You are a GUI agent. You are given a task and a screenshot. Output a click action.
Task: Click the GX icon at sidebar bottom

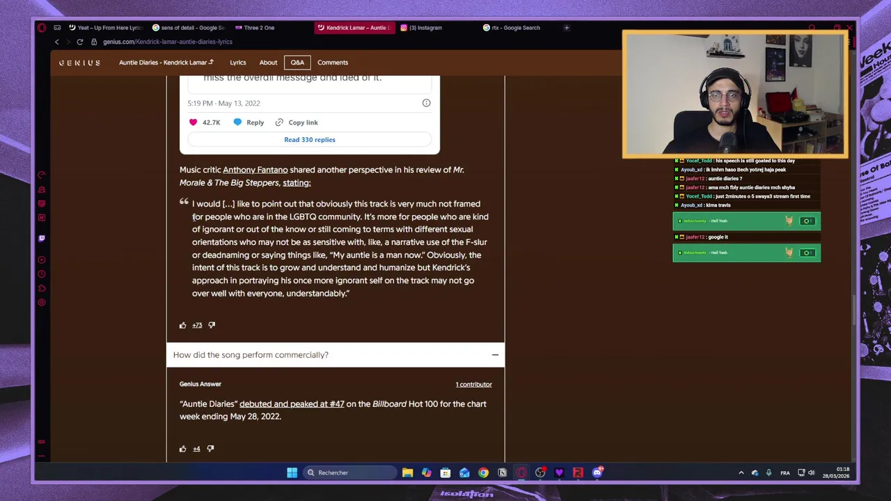(42, 442)
